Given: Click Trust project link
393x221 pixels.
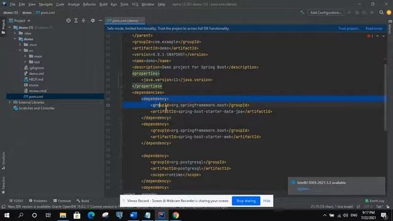Looking at the screenshot, I should (349, 28).
